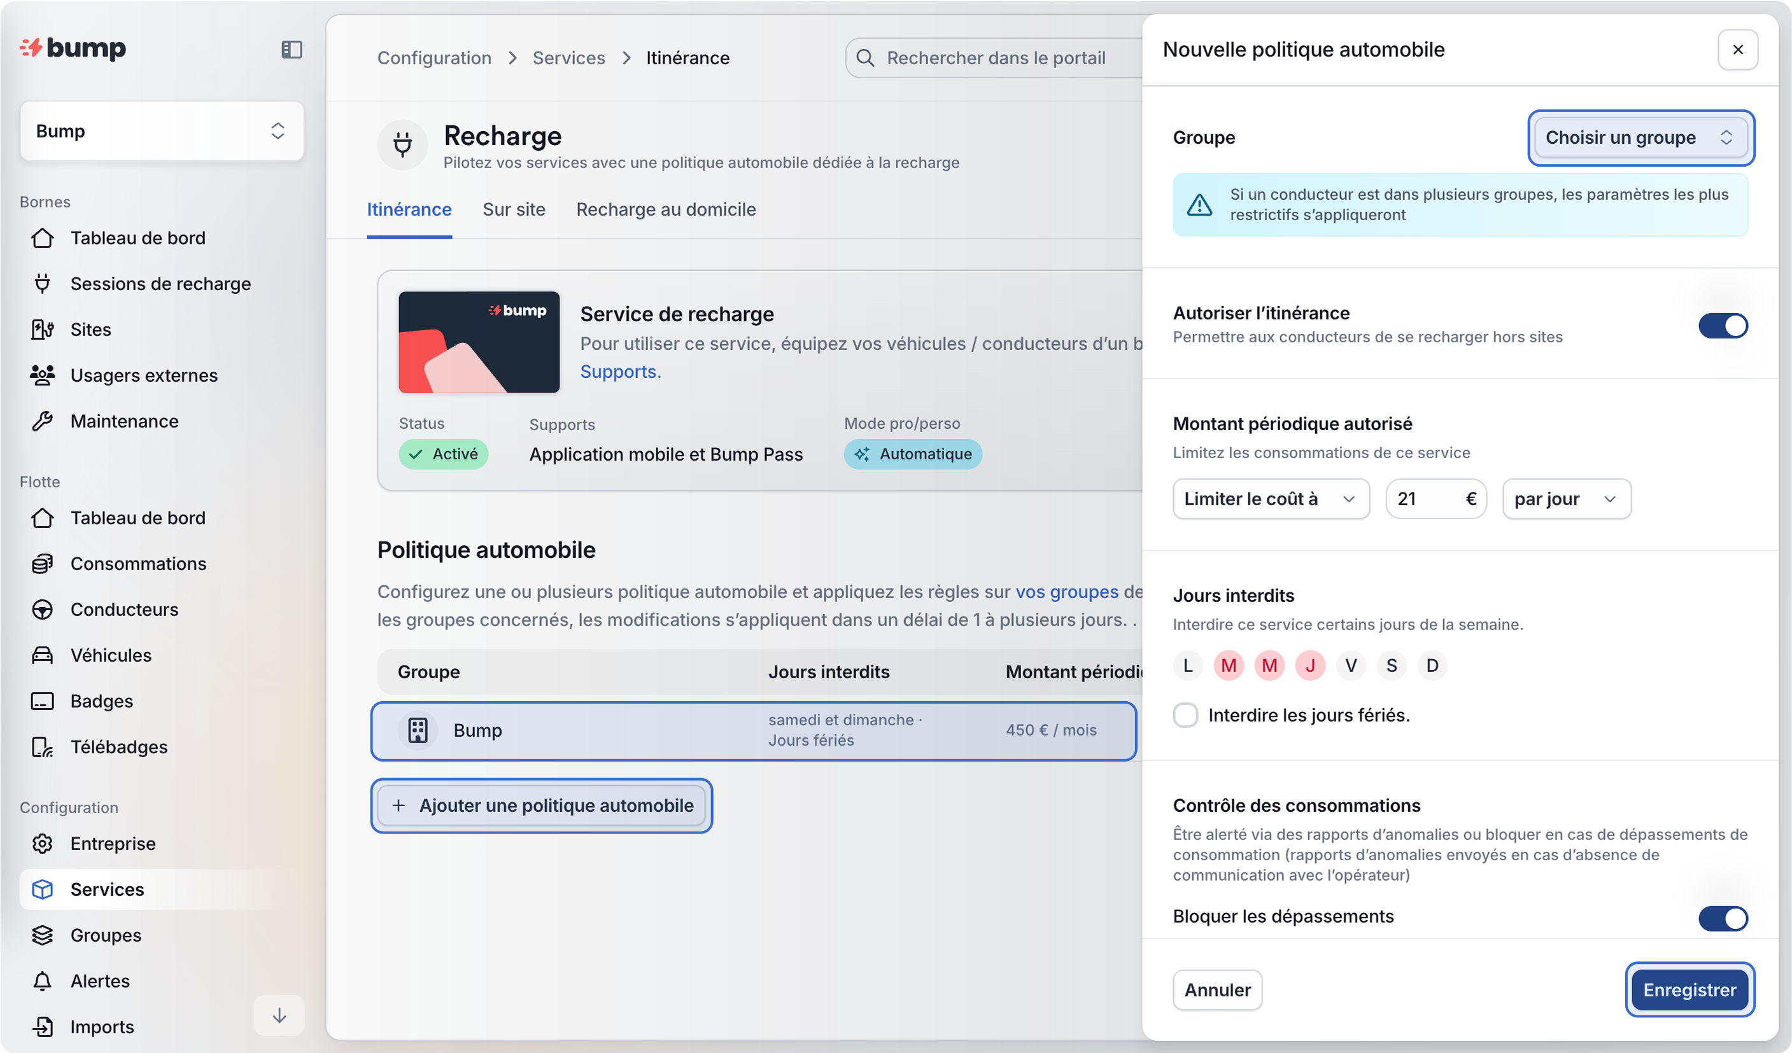The image size is (1792, 1053).
Task: Toggle Bloquer les dépassements switch
Action: (x=1723, y=918)
